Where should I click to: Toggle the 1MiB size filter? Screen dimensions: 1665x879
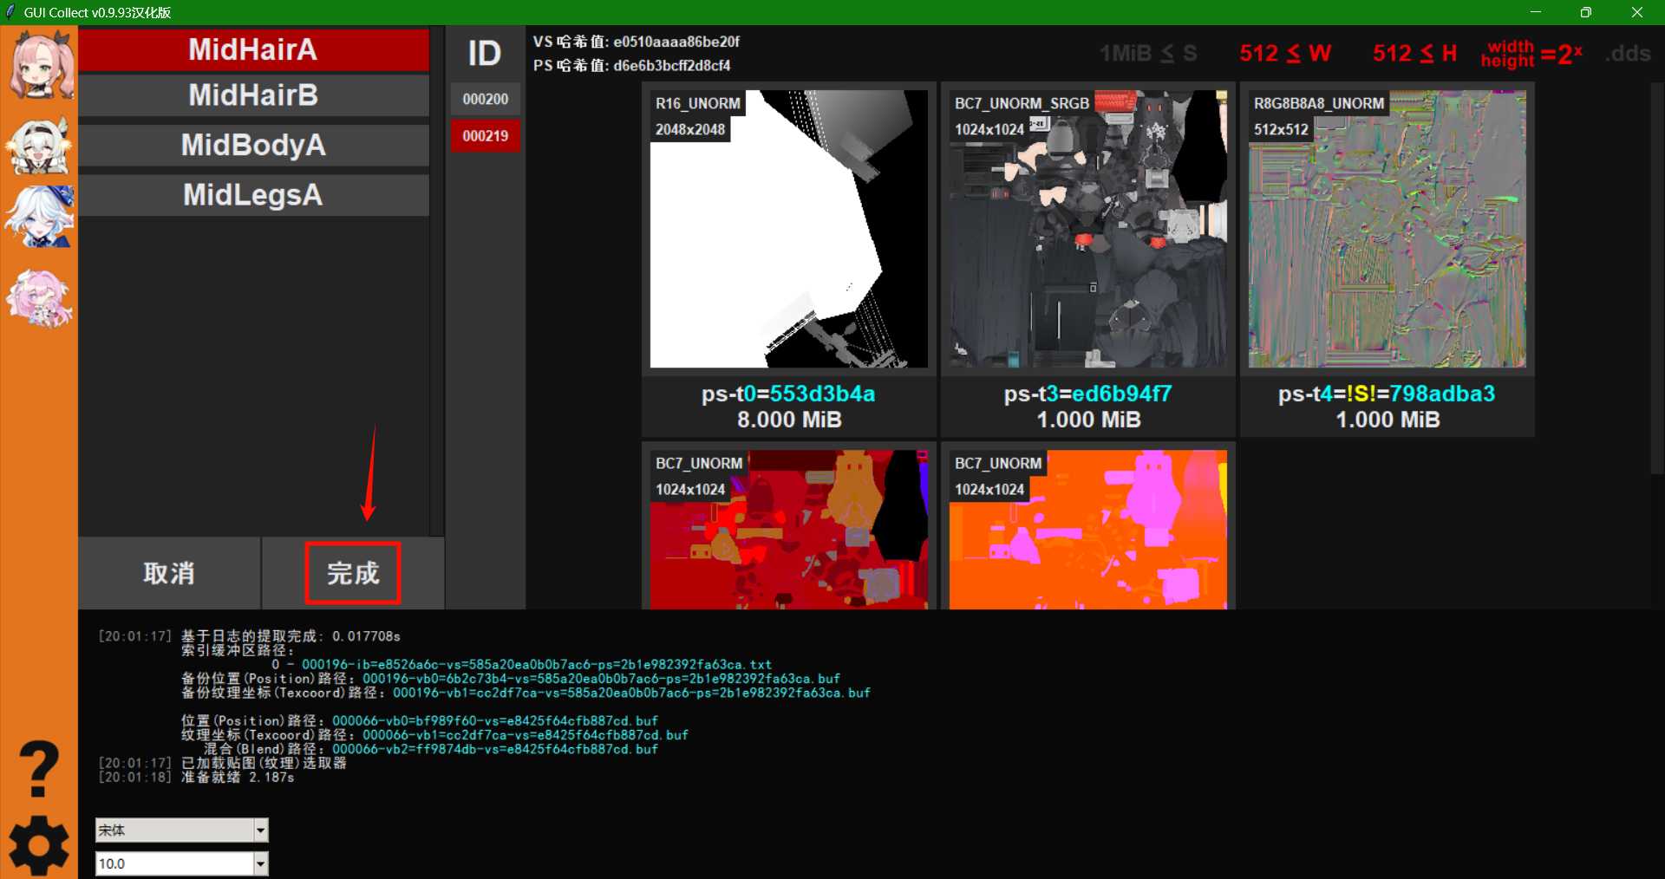tap(1147, 54)
